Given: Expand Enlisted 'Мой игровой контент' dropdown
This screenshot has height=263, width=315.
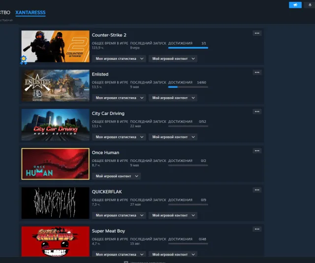Looking at the screenshot, I should [173, 98].
